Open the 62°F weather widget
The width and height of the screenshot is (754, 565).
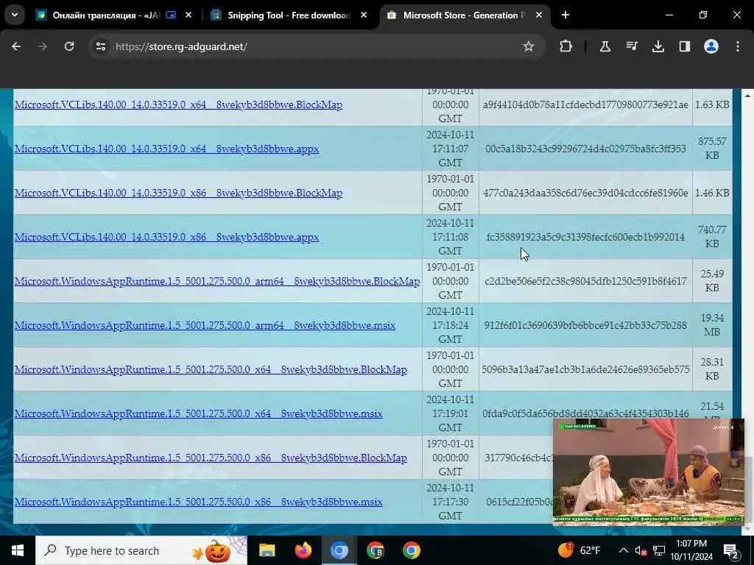[579, 550]
